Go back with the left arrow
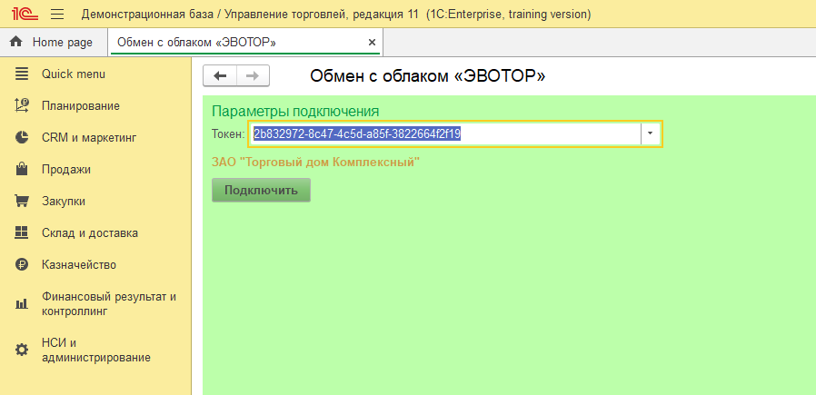 pos(220,76)
